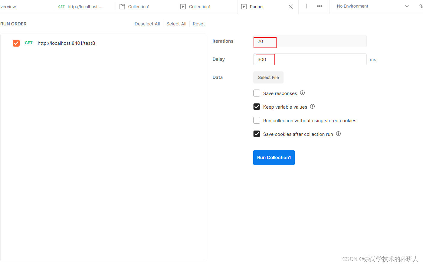Switch to the Collection1 runner tab

[207, 7]
